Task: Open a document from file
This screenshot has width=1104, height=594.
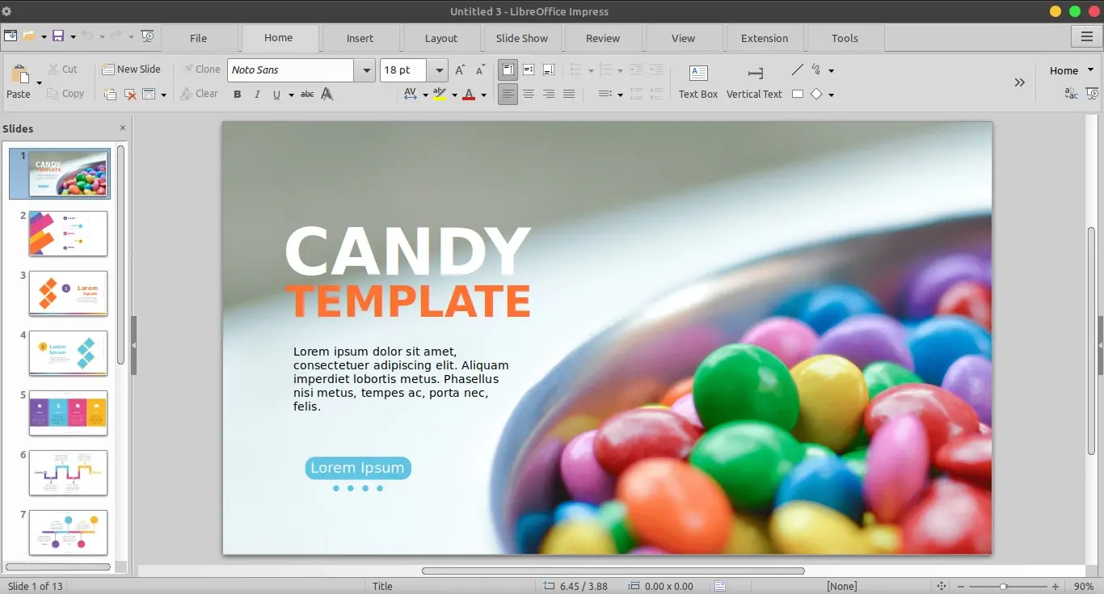Action: 28,36
